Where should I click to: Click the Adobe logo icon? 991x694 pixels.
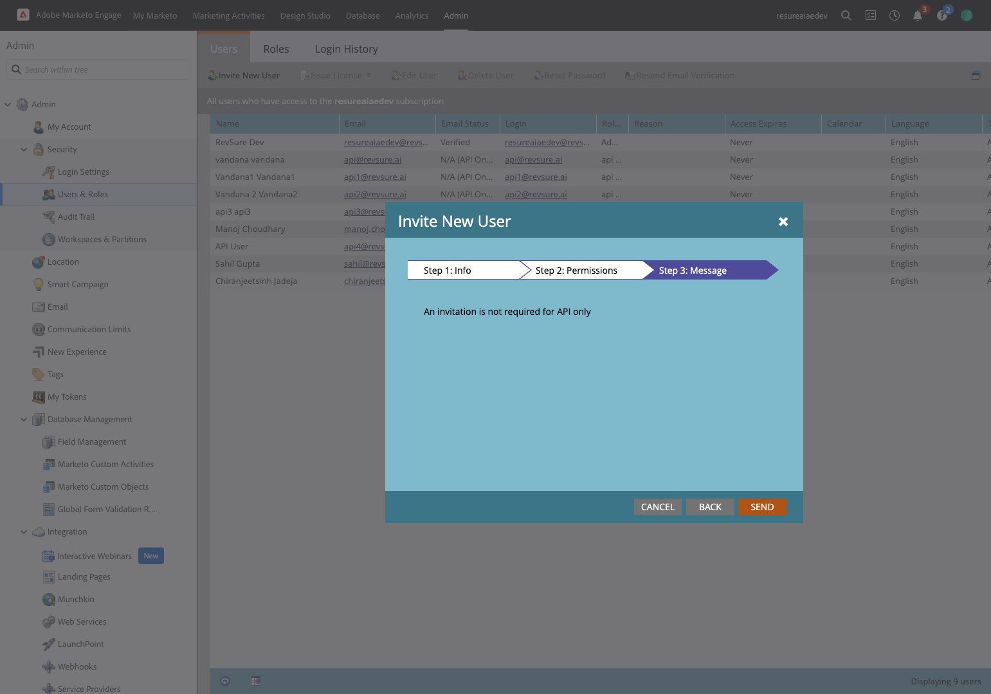point(23,15)
